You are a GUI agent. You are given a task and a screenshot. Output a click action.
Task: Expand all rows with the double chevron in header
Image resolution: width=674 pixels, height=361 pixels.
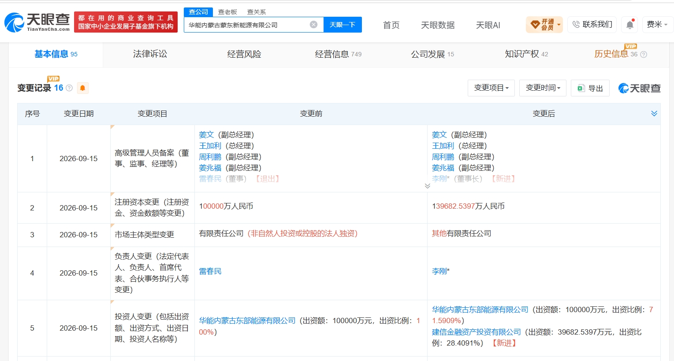click(654, 114)
